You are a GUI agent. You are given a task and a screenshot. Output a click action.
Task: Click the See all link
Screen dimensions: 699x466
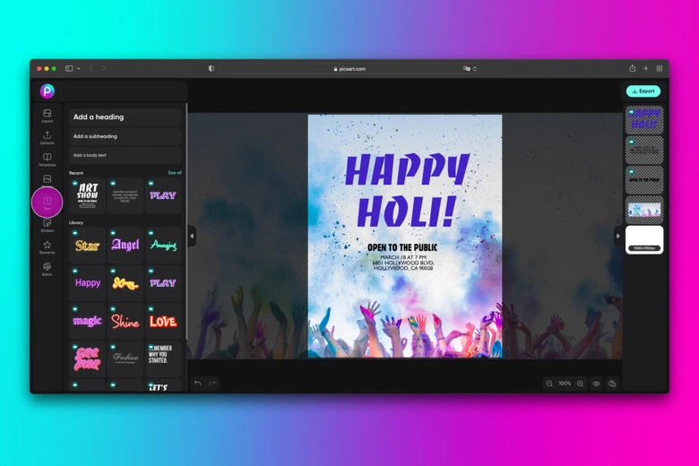pos(175,172)
